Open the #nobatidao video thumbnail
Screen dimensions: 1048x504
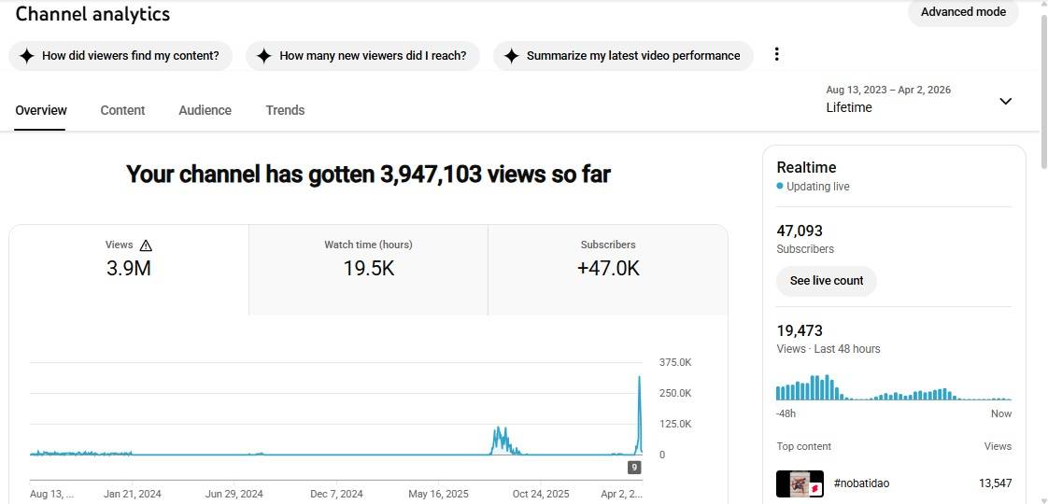pos(800,483)
